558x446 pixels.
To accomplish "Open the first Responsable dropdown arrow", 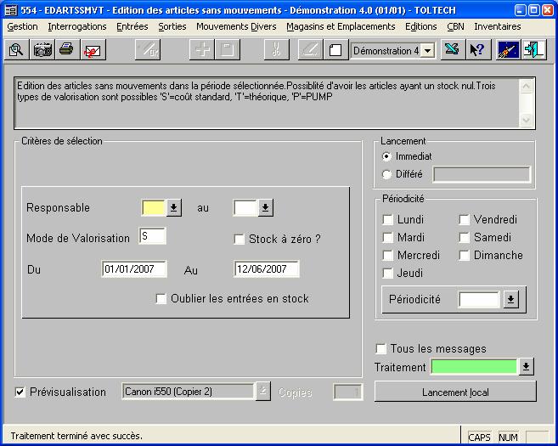I will (x=173, y=208).
